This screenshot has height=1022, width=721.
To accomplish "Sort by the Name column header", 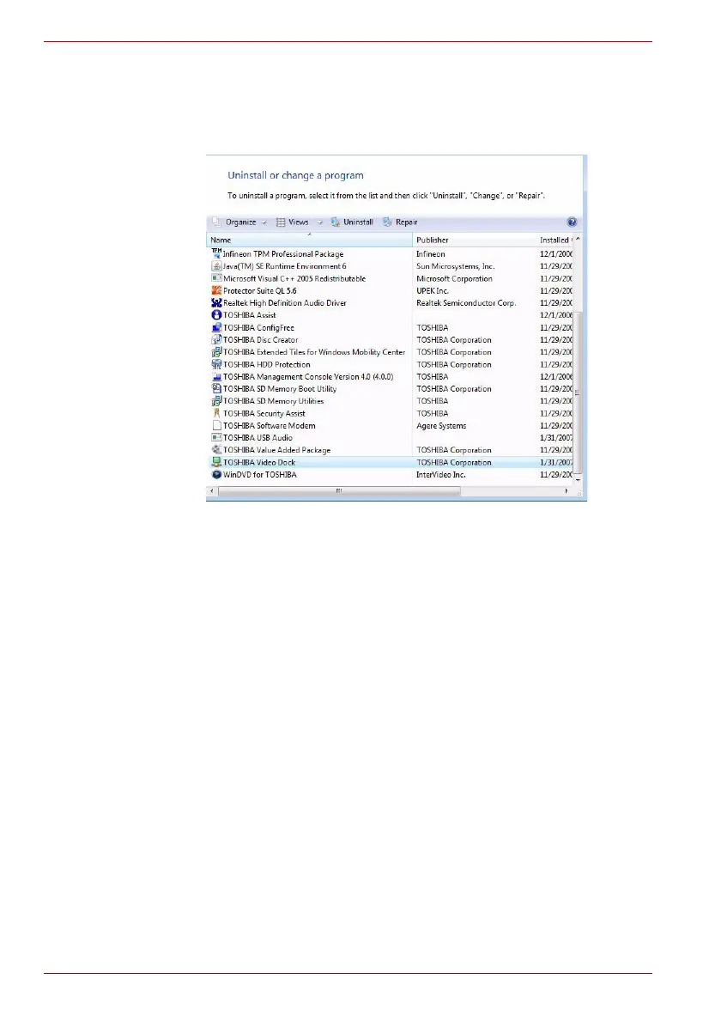I will tap(309, 240).
